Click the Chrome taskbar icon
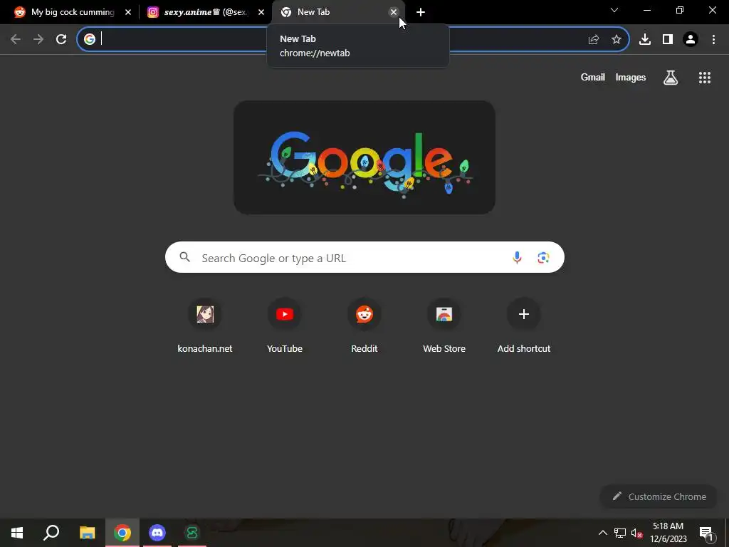Image resolution: width=729 pixels, height=547 pixels. pos(122,533)
